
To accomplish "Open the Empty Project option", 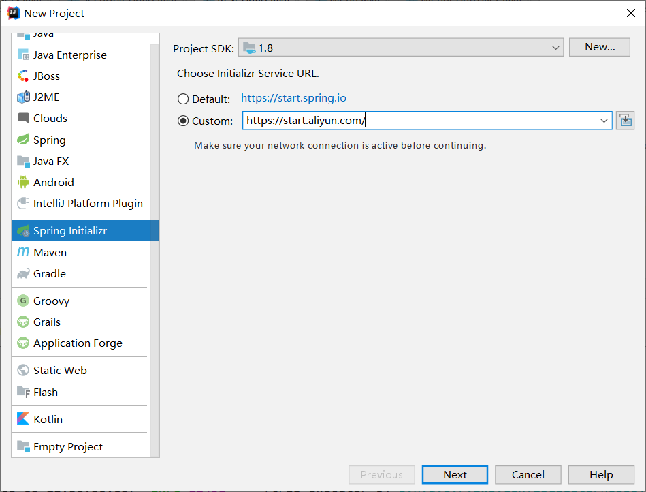I will click(67, 446).
